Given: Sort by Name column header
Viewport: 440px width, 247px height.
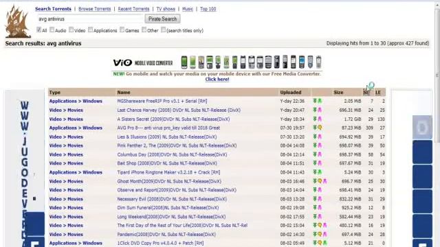Looking at the screenshot, I should click(x=124, y=93).
